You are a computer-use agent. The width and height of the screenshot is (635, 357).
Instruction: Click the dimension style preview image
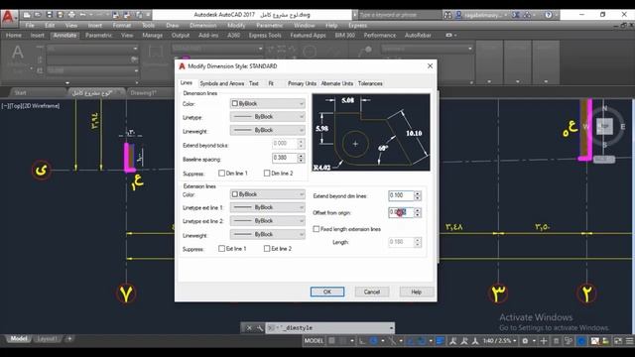point(371,132)
